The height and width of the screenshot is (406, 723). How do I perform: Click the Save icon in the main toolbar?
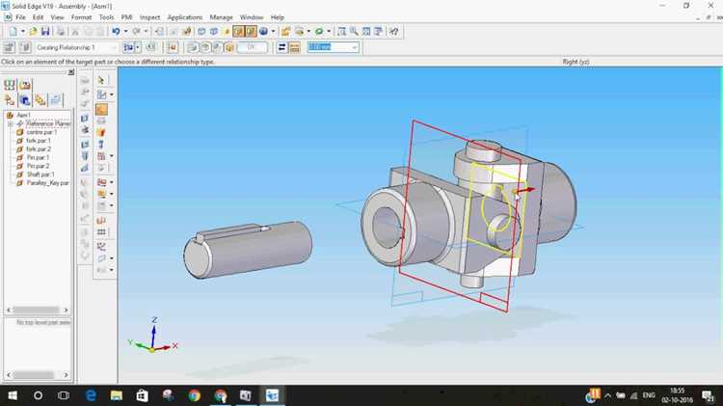[x=45, y=32]
